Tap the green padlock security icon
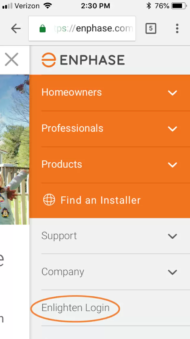190x339 pixels. [43, 28]
